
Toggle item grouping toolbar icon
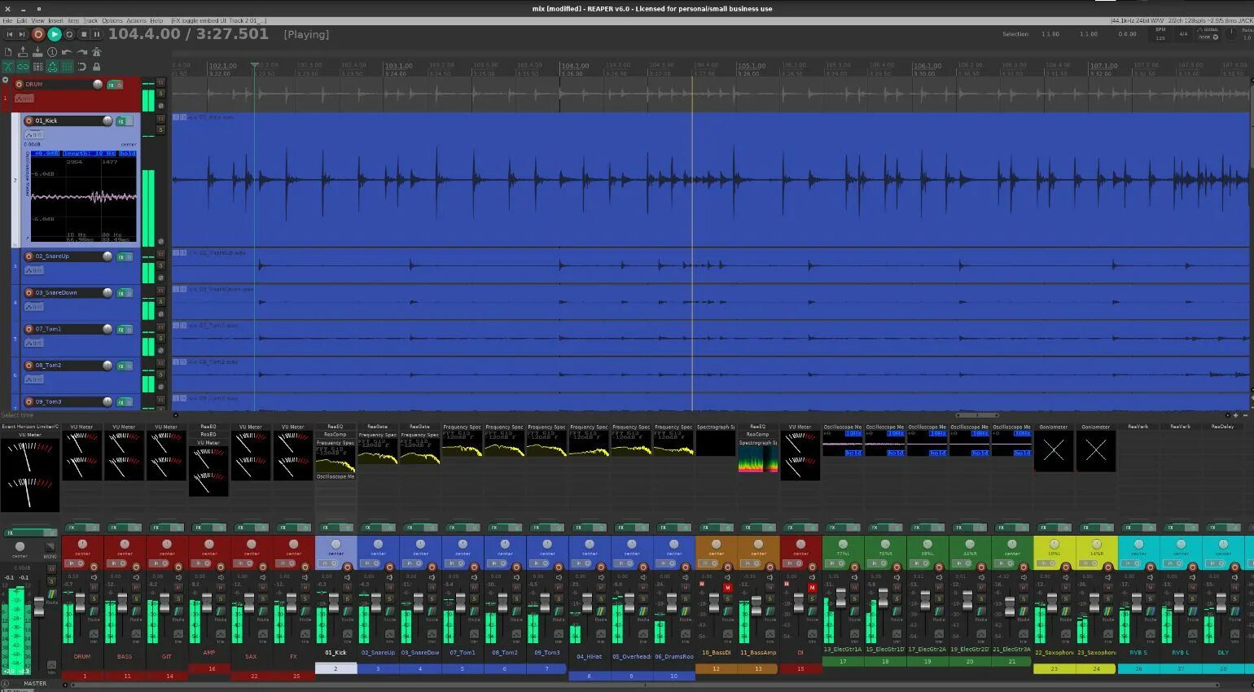(23, 67)
